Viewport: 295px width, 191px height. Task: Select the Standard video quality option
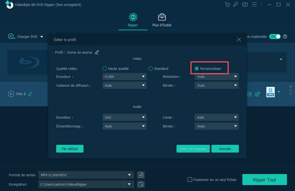(x=150, y=69)
